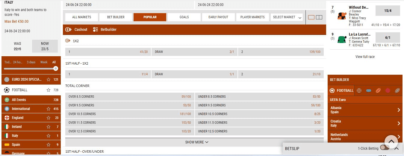Click the star next to FOOTBALL
The image size is (404, 156).
point(48,90)
